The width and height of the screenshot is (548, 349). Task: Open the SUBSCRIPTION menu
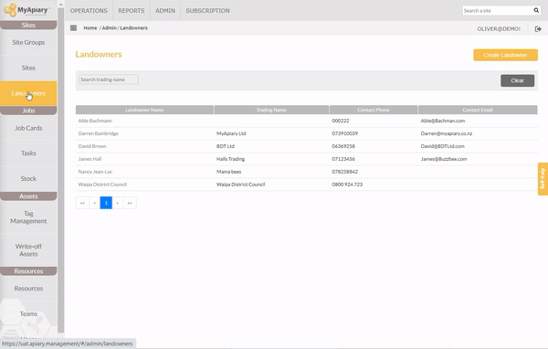coord(207,11)
